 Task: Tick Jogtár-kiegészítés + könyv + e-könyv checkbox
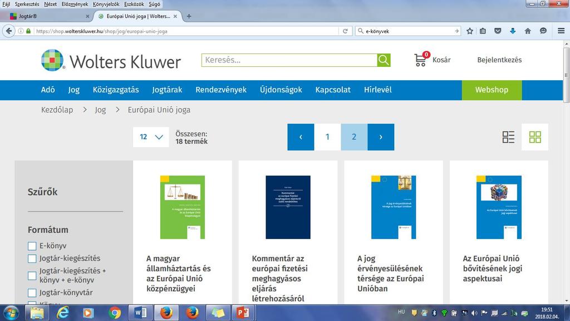pos(32,275)
